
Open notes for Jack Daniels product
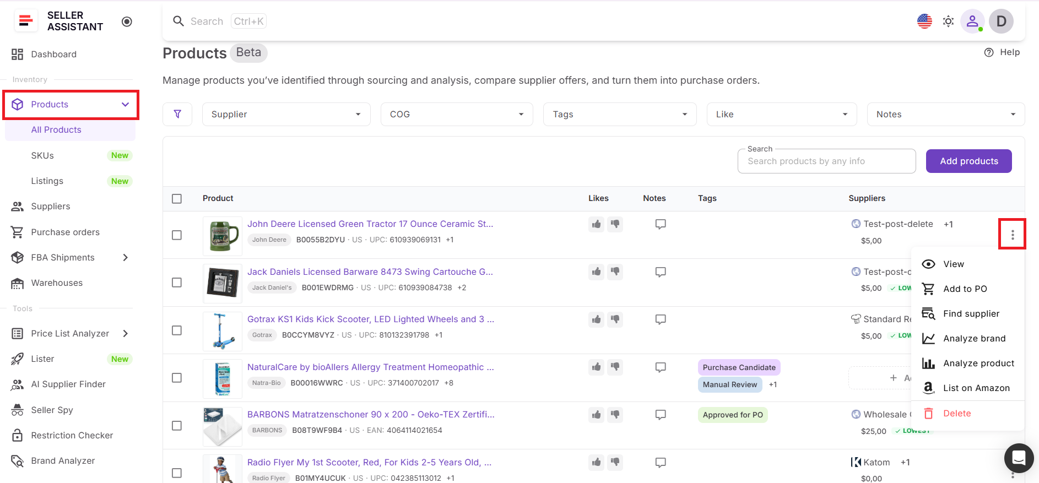(661, 272)
